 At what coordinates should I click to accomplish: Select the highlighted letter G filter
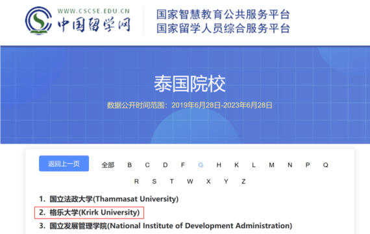201,165
